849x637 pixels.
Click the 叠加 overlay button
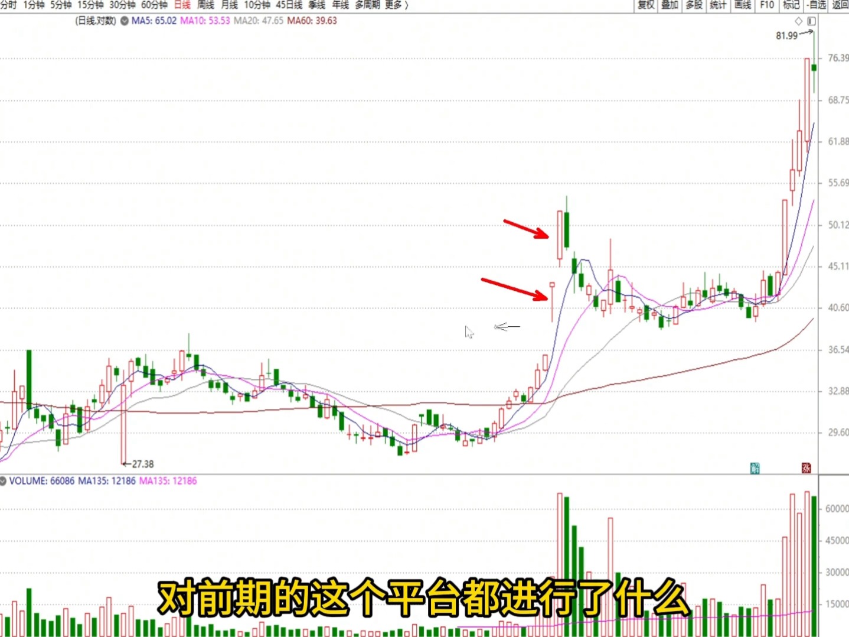point(670,5)
